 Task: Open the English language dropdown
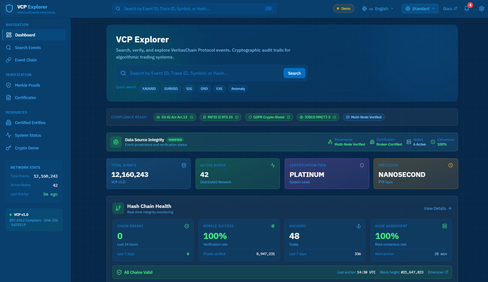(x=378, y=9)
